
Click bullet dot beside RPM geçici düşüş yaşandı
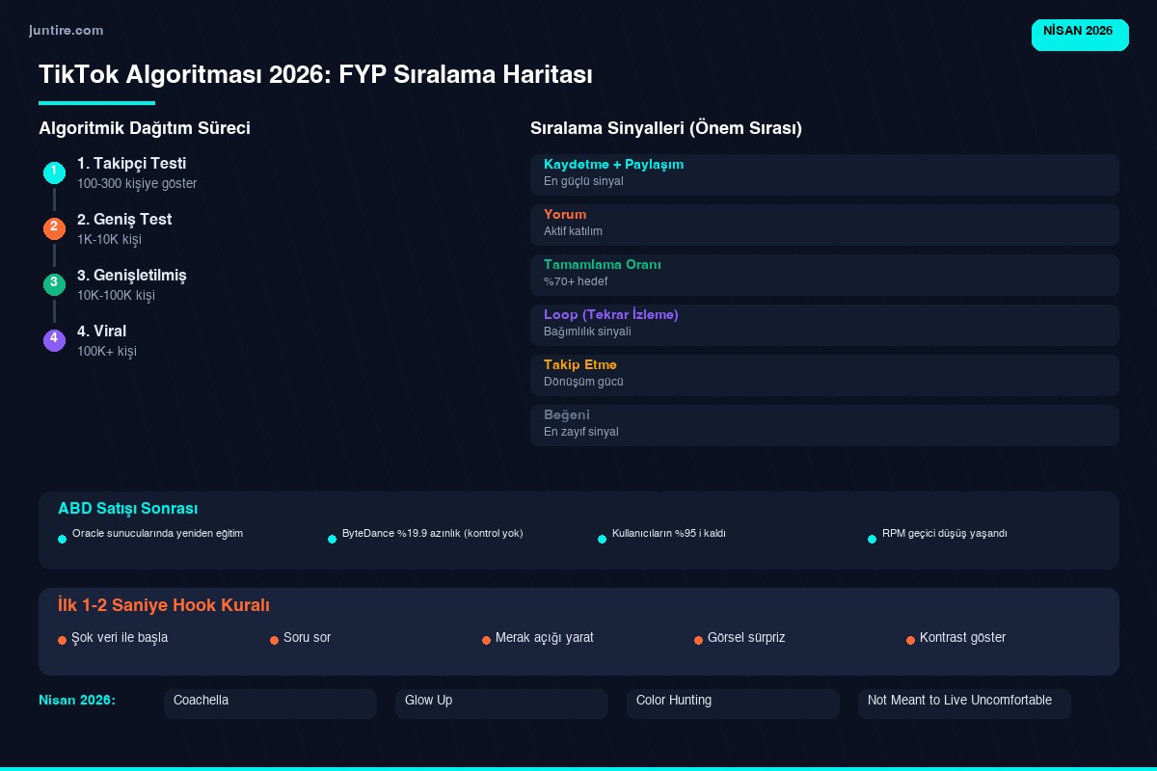tap(872, 539)
